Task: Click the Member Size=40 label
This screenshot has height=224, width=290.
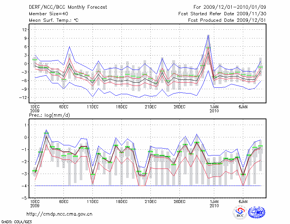Action: tap(46, 13)
